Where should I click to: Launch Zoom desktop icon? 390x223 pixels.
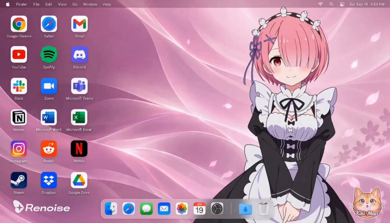click(x=49, y=86)
